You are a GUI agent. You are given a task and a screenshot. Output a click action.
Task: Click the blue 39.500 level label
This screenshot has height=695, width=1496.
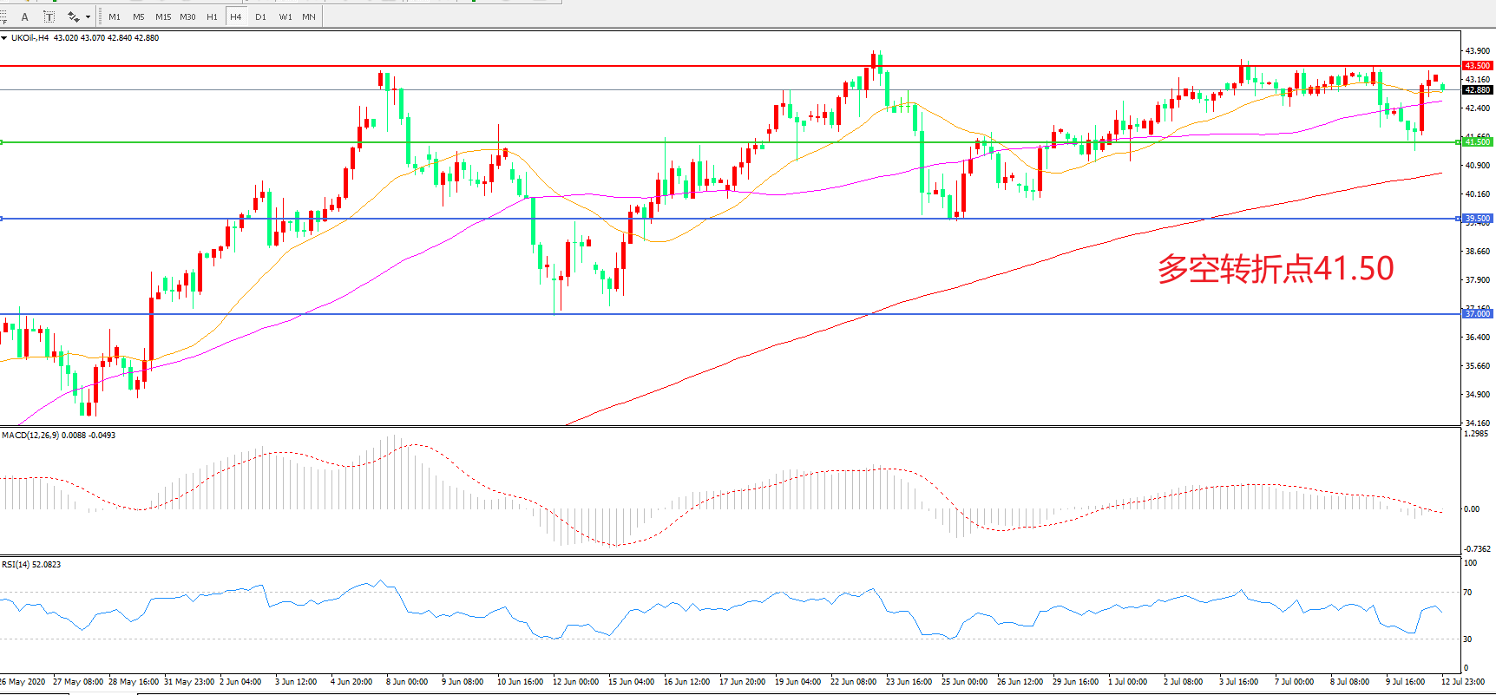[x=1477, y=219]
